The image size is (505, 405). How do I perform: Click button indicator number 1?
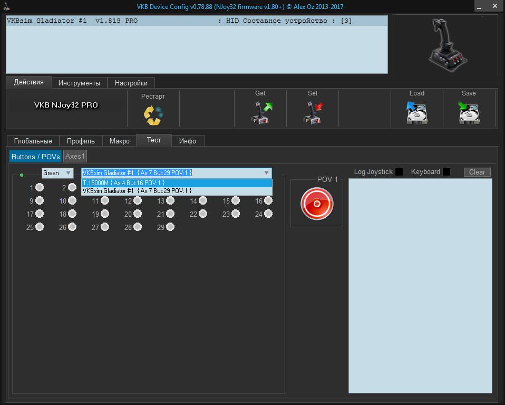40,187
